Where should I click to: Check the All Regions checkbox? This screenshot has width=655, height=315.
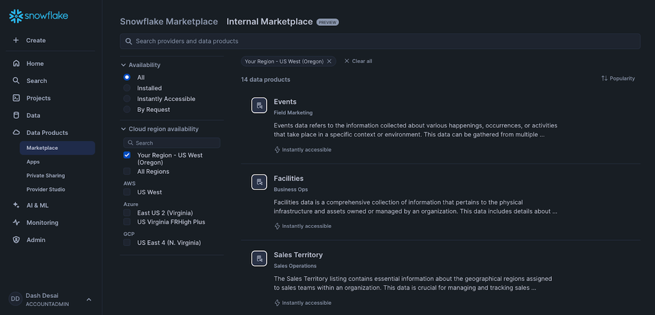(x=127, y=171)
